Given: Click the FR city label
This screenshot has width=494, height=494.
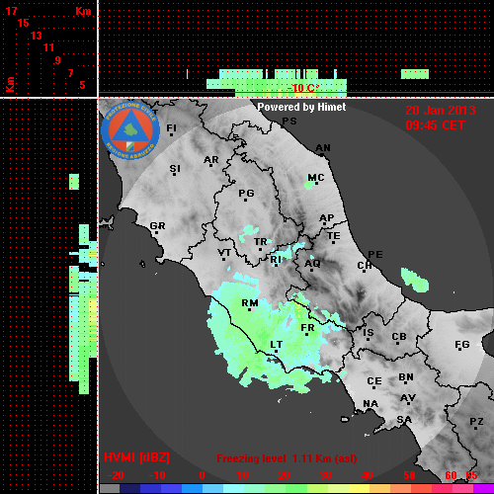Looking at the screenshot, I should pyautogui.click(x=307, y=328).
